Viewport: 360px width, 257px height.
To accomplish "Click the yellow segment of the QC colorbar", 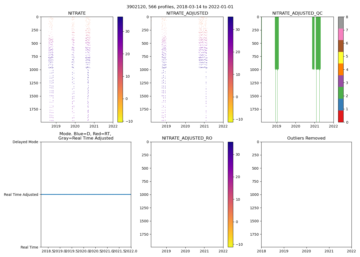I will pyautogui.click(x=341, y=58).
